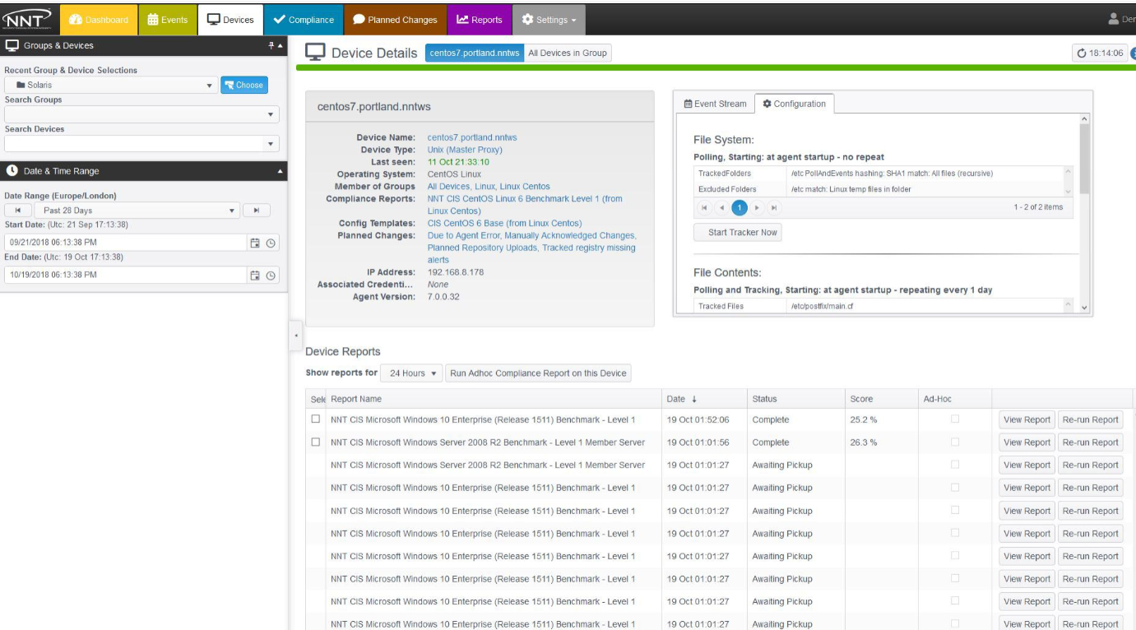Click the NNT logo
The width and height of the screenshot is (1136, 630).
tap(26, 18)
